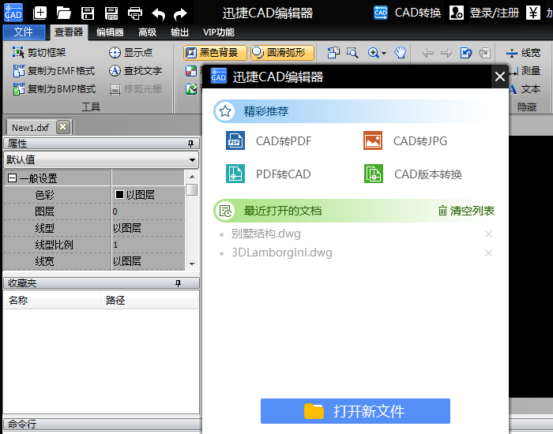Viewport: 553px width, 434px height.
Task: Click 登录/注册 to sign in
Action: click(483, 13)
